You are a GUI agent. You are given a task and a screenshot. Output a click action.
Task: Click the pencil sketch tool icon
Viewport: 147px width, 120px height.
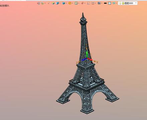point(49,3)
